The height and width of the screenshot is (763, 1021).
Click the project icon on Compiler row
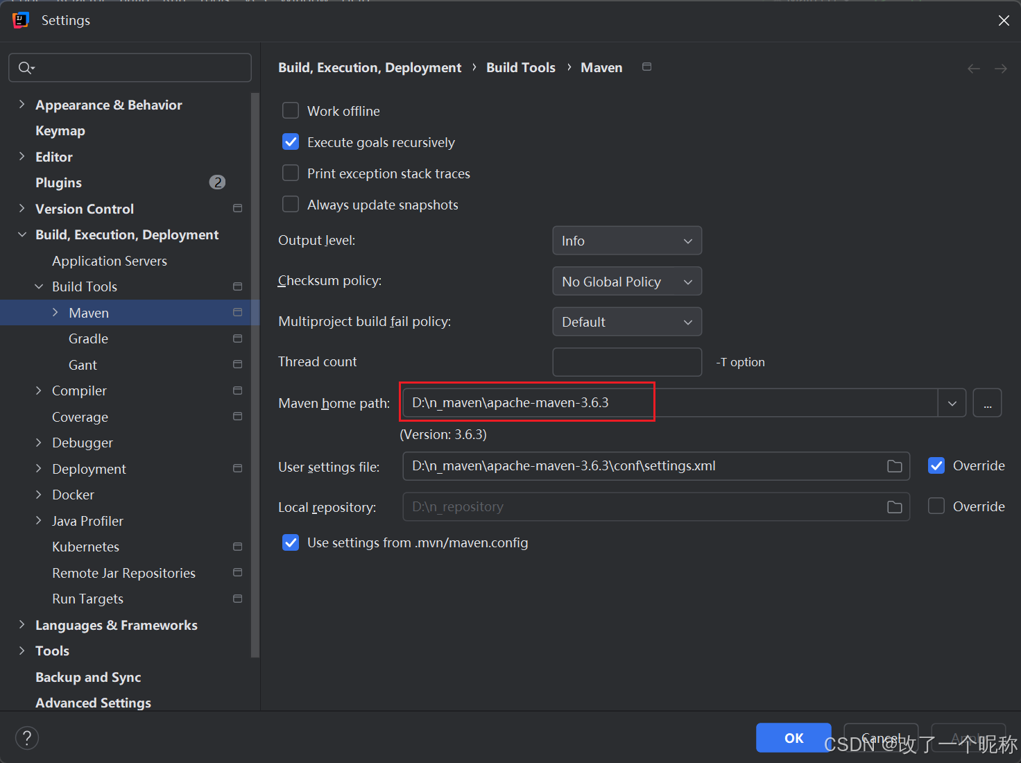click(237, 391)
